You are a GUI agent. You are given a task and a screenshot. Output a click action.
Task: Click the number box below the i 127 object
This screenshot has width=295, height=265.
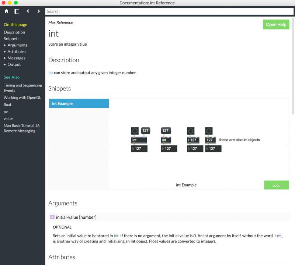[x=195, y=149]
